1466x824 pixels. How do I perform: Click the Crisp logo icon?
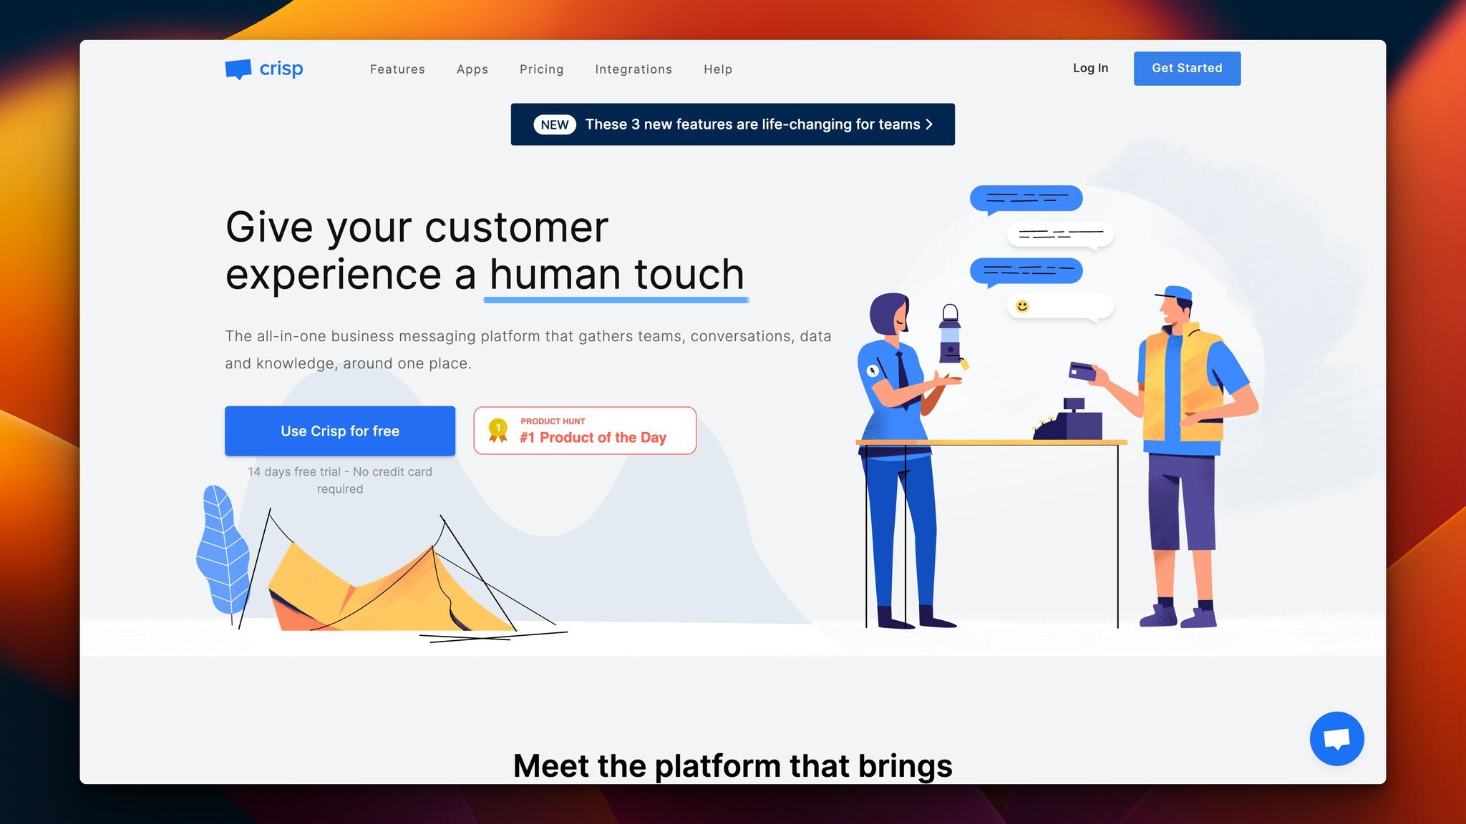pos(237,67)
